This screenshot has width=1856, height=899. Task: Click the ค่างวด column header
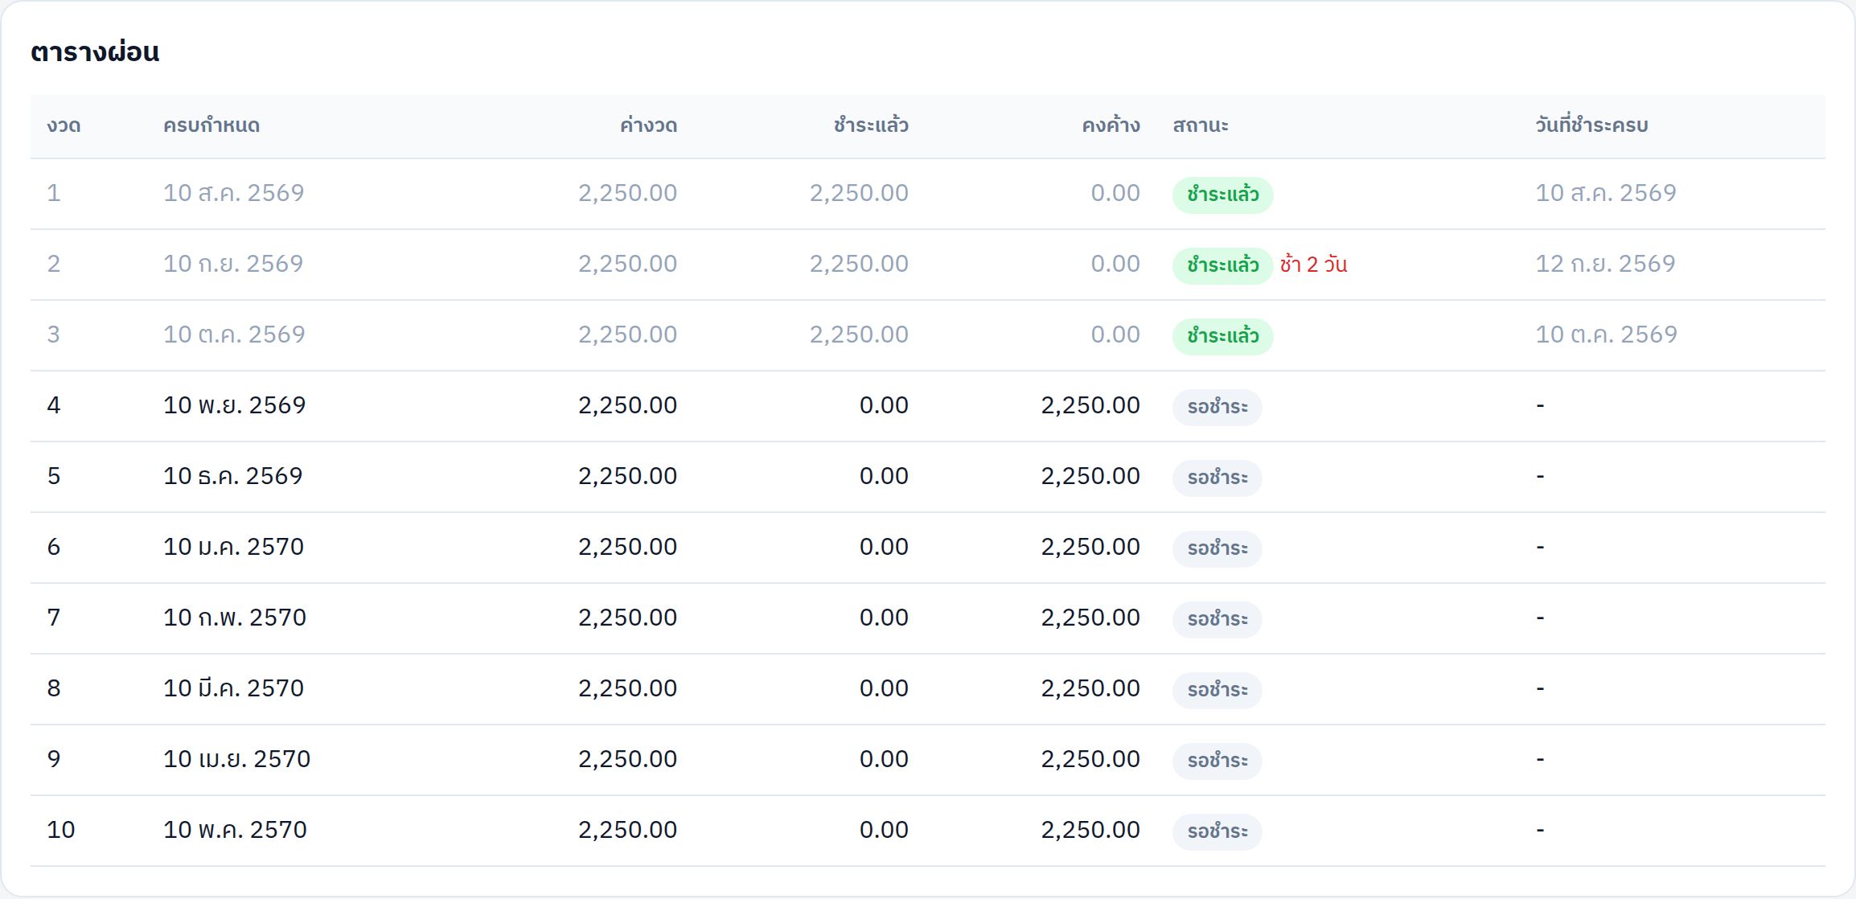click(648, 125)
